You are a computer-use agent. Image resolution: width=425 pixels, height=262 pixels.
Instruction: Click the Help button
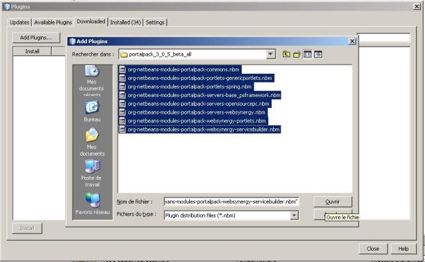click(x=403, y=249)
